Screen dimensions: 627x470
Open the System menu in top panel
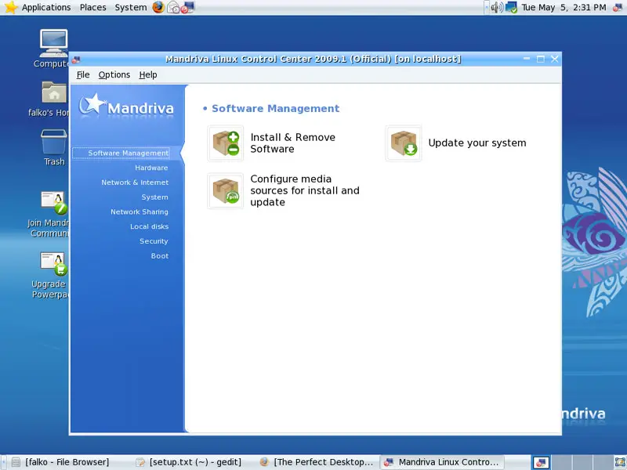[x=131, y=7]
